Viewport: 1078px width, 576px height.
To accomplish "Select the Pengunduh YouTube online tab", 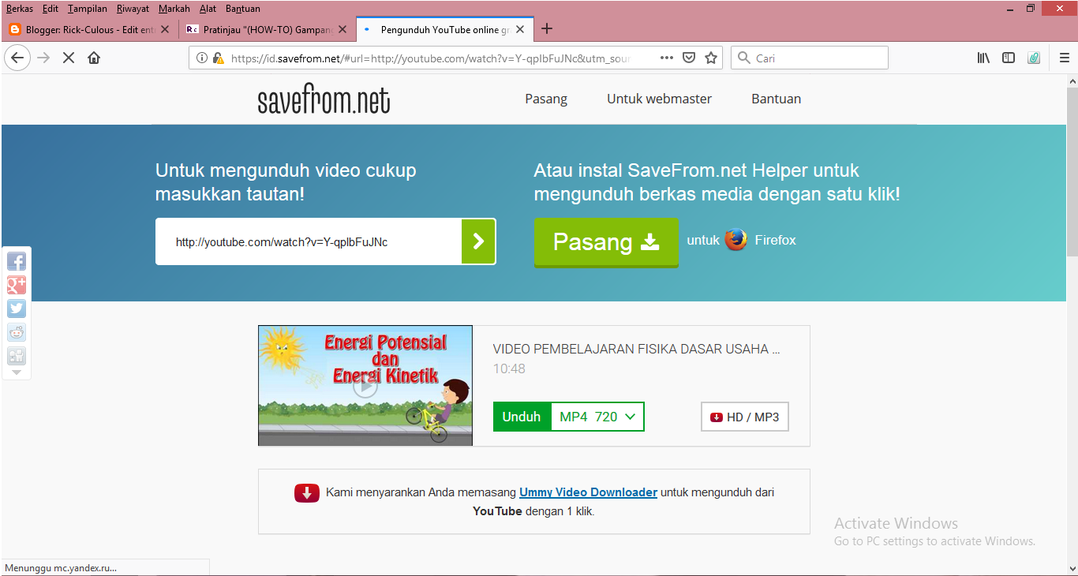I will [x=444, y=29].
